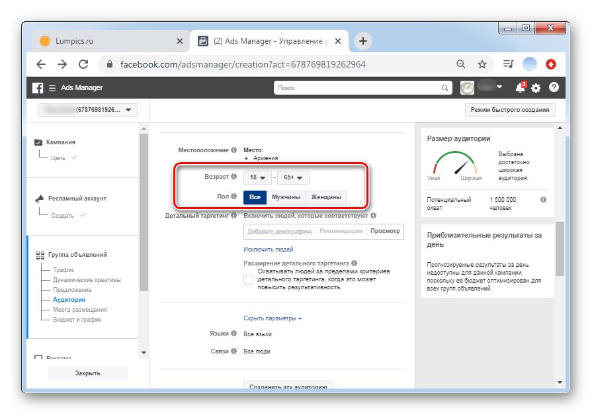
Task: Click info icon next to Местоположение
Action: pos(233,150)
